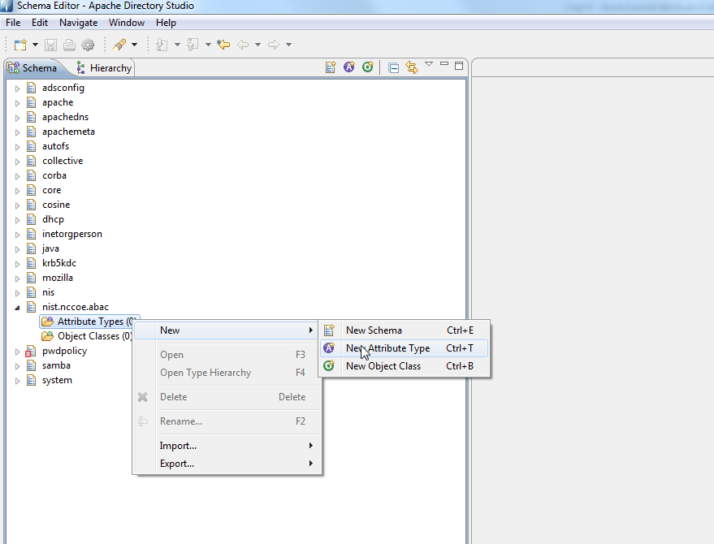The height and width of the screenshot is (544, 714).
Task: Expand the apachedns schema node
Action: pos(17,118)
